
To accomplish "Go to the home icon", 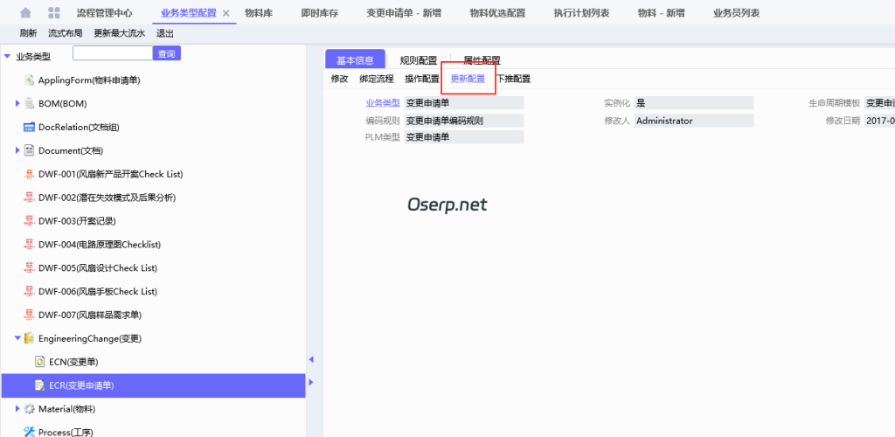I will tap(25, 12).
